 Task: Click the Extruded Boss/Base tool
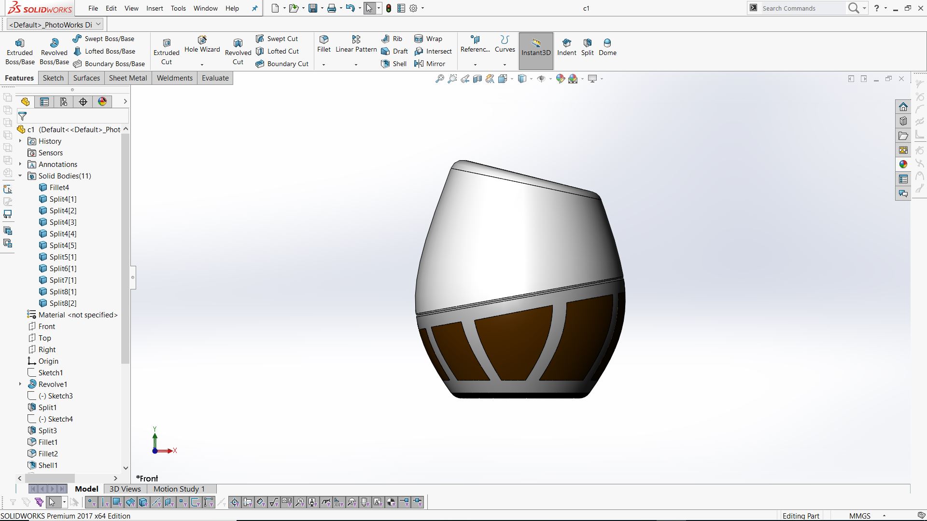tap(20, 51)
